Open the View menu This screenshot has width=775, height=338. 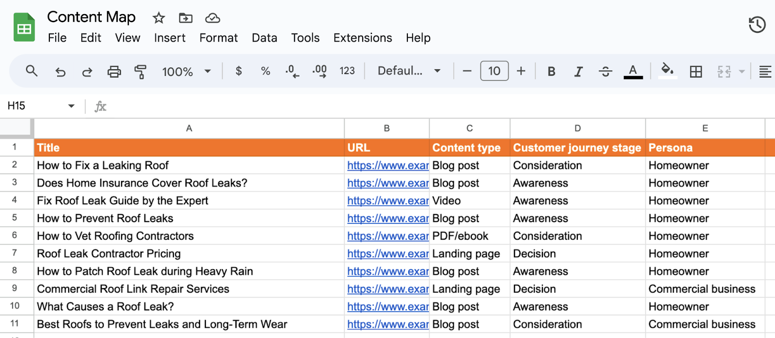pyautogui.click(x=127, y=38)
